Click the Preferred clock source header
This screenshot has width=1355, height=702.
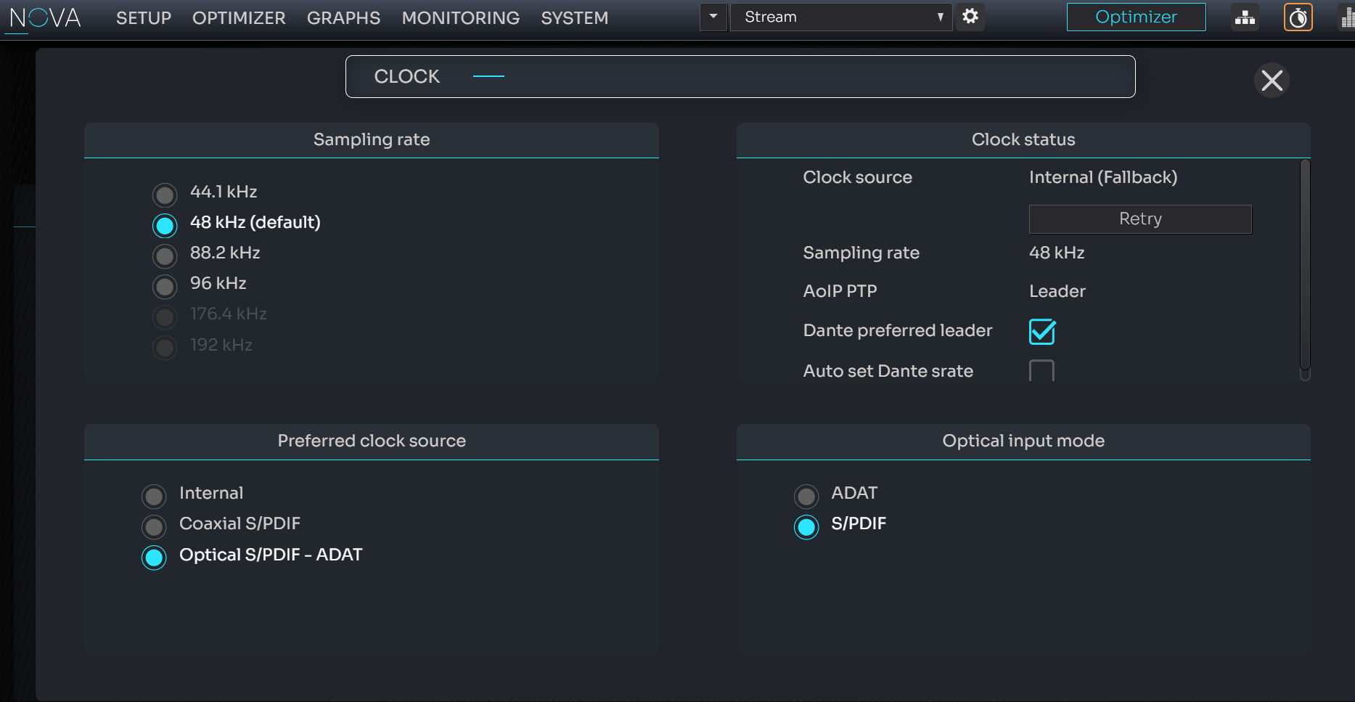point(372,441)
